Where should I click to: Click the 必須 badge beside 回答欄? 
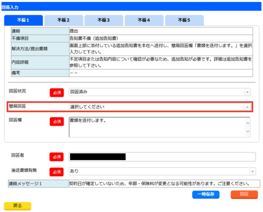click(57, 122)
